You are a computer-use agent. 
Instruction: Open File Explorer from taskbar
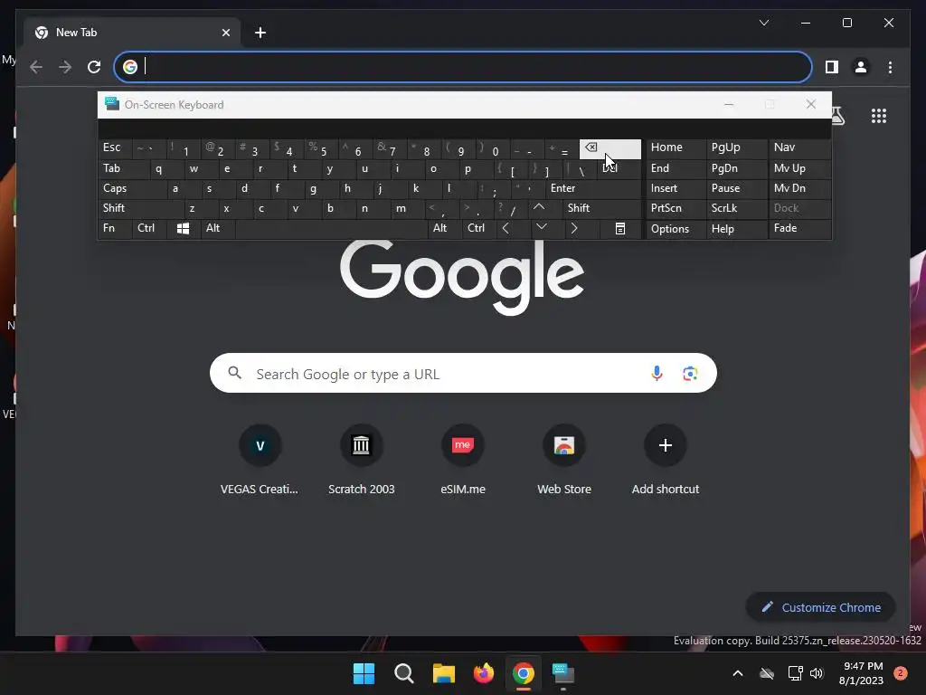pyautogui.click(x=443, y=673)
